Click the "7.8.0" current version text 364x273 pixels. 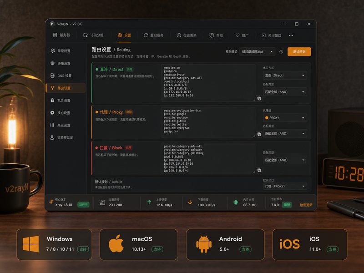[275, 205]
